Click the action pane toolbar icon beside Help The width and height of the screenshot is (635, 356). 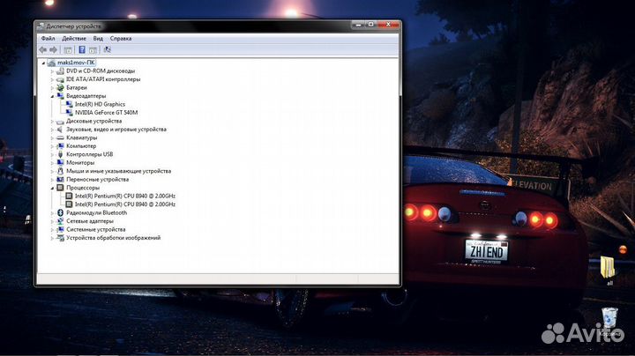(x=93, y=49)
